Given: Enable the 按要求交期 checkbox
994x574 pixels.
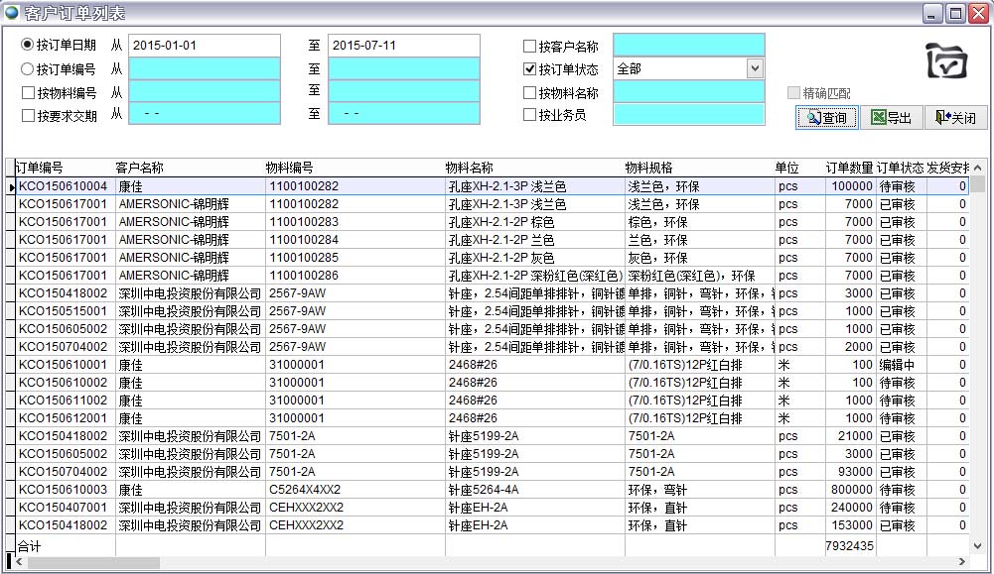Looking at the screenshot, I should click(28, 115).
